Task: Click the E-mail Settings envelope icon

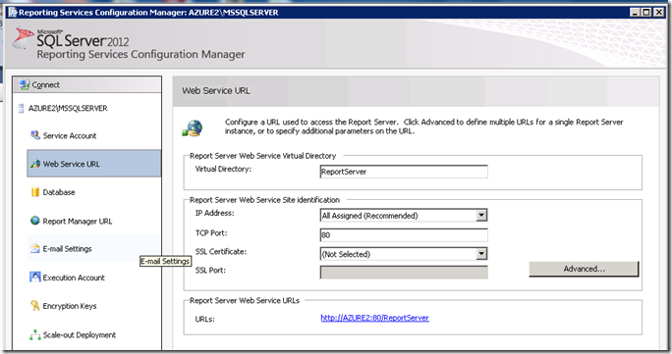Action: pos(34,248)
